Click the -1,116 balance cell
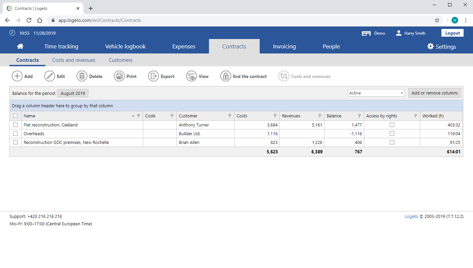Screen dimensions: 473x268 tap(344, 133)
